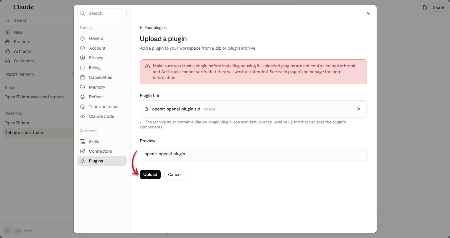The height and width of the screenshot is (238, 450).
Task: Toggle the Claude sidebar panel icon
Action: point(7,7)
